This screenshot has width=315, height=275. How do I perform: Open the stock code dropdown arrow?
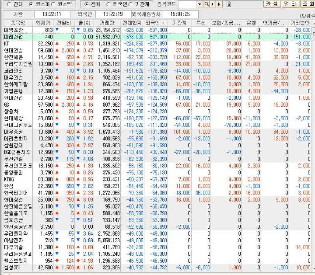tap(199, 4)
